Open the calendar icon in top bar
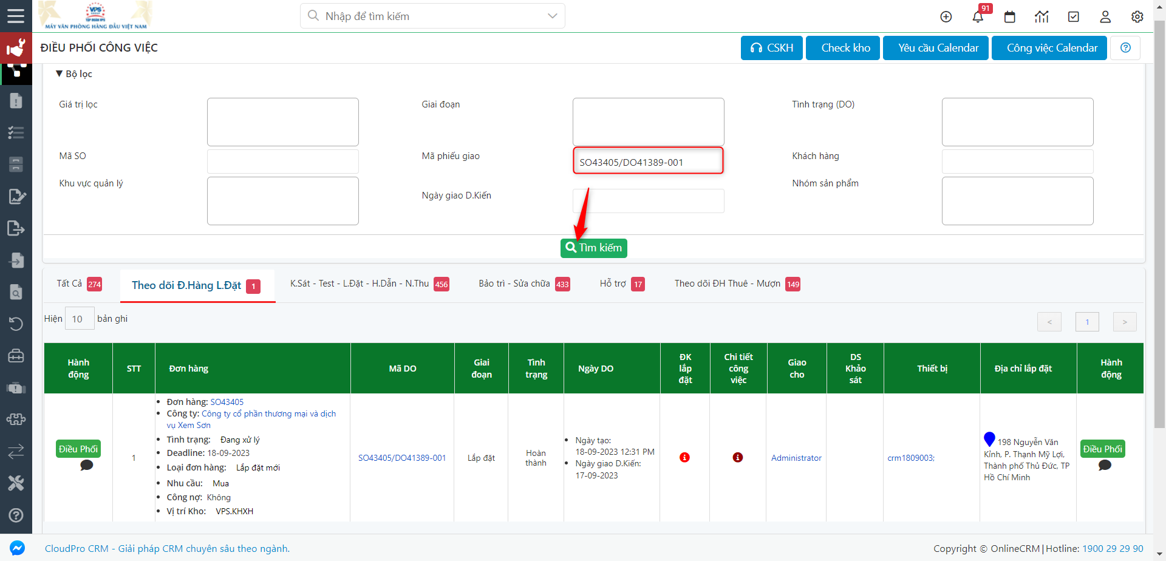This screenshot has height=561, width=1166. 1010,17
